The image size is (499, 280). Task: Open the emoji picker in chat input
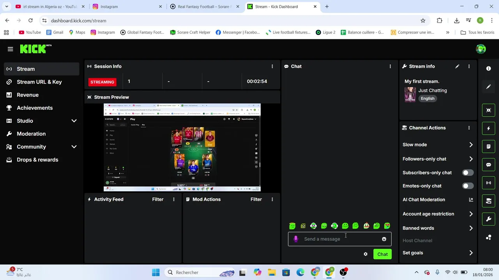coord(384,239)
